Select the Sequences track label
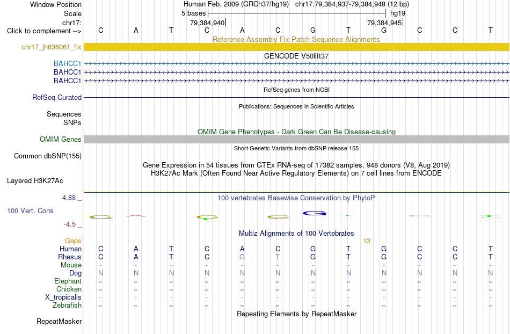Viewport: 510px width, 334px height. (x=64, y=114)
